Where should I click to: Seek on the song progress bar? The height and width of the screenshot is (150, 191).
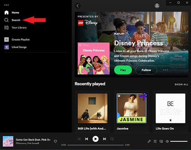click(x=95, y=145)
